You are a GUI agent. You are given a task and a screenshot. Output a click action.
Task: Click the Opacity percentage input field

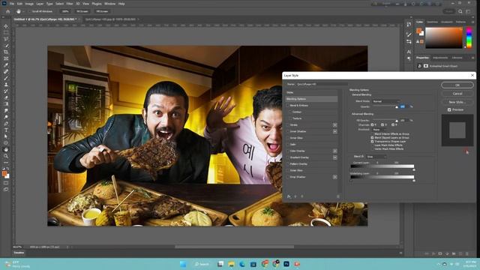403,106
